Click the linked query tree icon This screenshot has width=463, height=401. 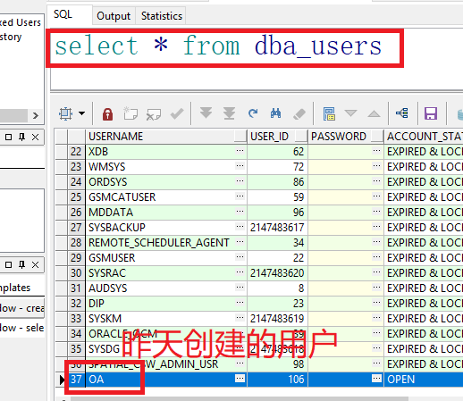tap(402, 113)
